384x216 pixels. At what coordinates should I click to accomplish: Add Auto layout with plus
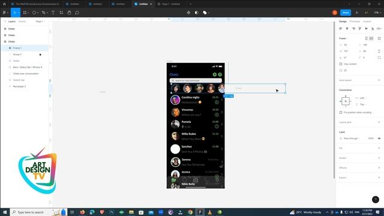[x=379, y=80]
